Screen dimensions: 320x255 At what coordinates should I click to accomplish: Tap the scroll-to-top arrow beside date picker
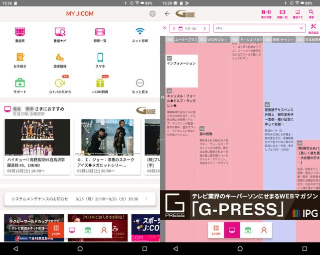pos(164,28)
